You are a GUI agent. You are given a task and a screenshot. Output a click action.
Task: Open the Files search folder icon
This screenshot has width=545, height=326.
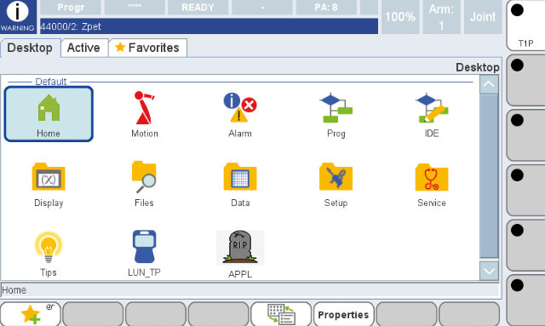pos(144,184)
